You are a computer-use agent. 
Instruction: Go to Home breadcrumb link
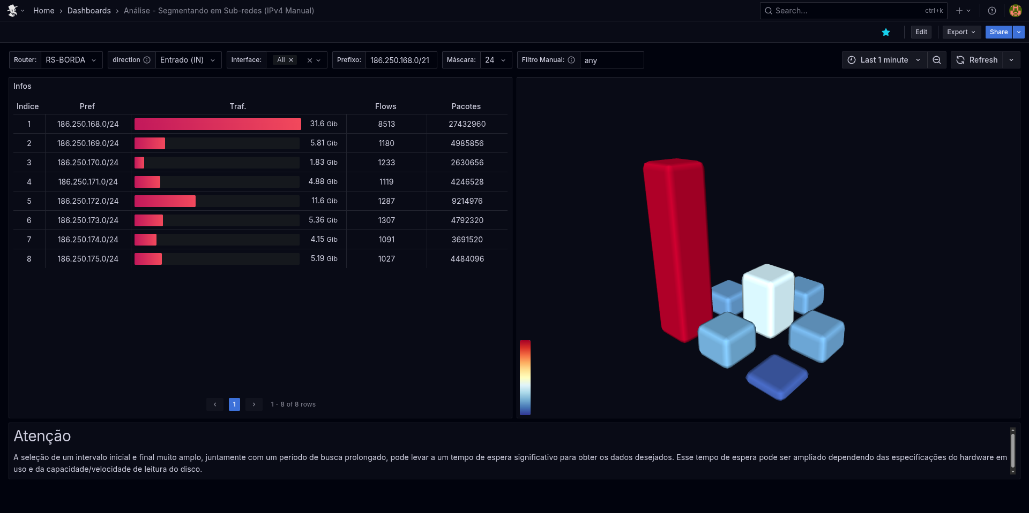[43, 11]
